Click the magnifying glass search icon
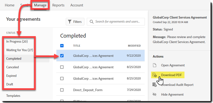 [x=91, y=22]
